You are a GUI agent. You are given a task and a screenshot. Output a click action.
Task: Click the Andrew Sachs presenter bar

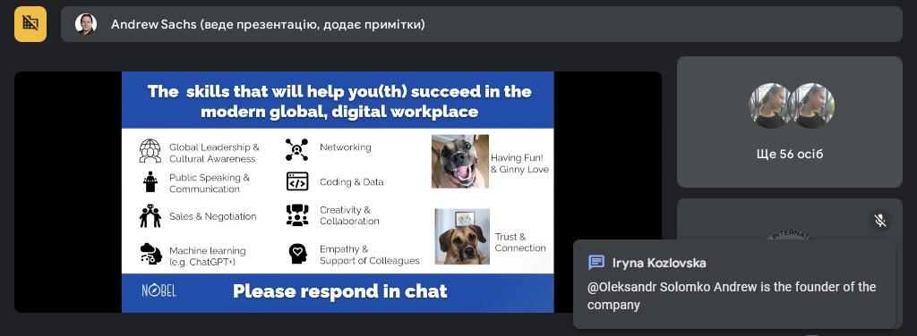tap(481, 24)
